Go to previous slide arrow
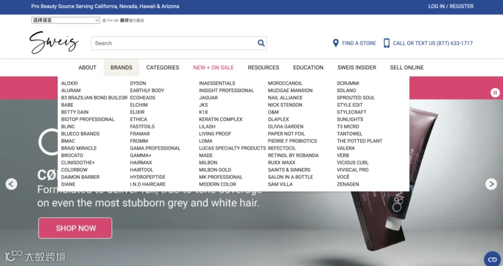This screenshot has height=266, width=503. pos(11,184)
